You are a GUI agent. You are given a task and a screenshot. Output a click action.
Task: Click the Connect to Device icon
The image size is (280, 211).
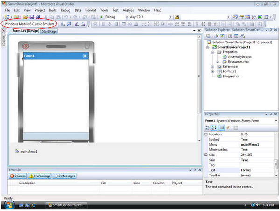pyautogui.click(x=63, y=24)
